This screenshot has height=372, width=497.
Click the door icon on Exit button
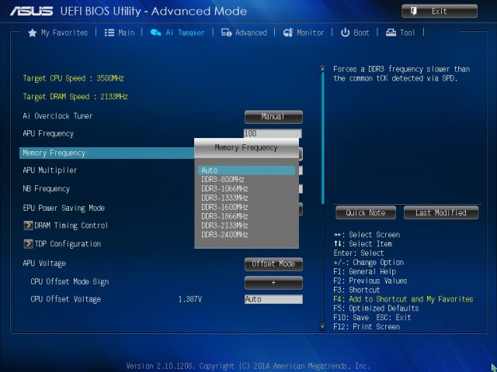click(x=414, y=12)
